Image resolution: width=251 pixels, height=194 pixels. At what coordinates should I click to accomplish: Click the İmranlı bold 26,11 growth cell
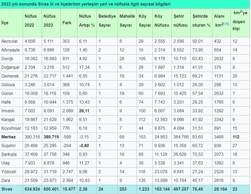[x=84, y=111]
